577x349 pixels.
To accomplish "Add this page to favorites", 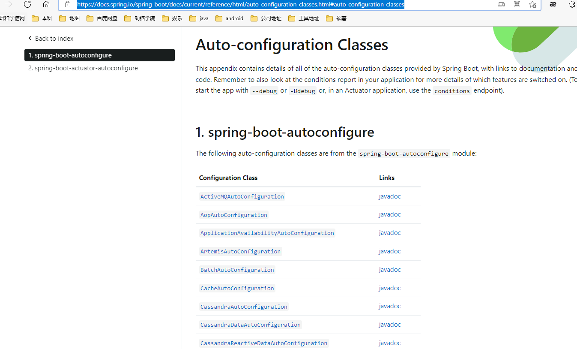I will (x=532, y=4).
